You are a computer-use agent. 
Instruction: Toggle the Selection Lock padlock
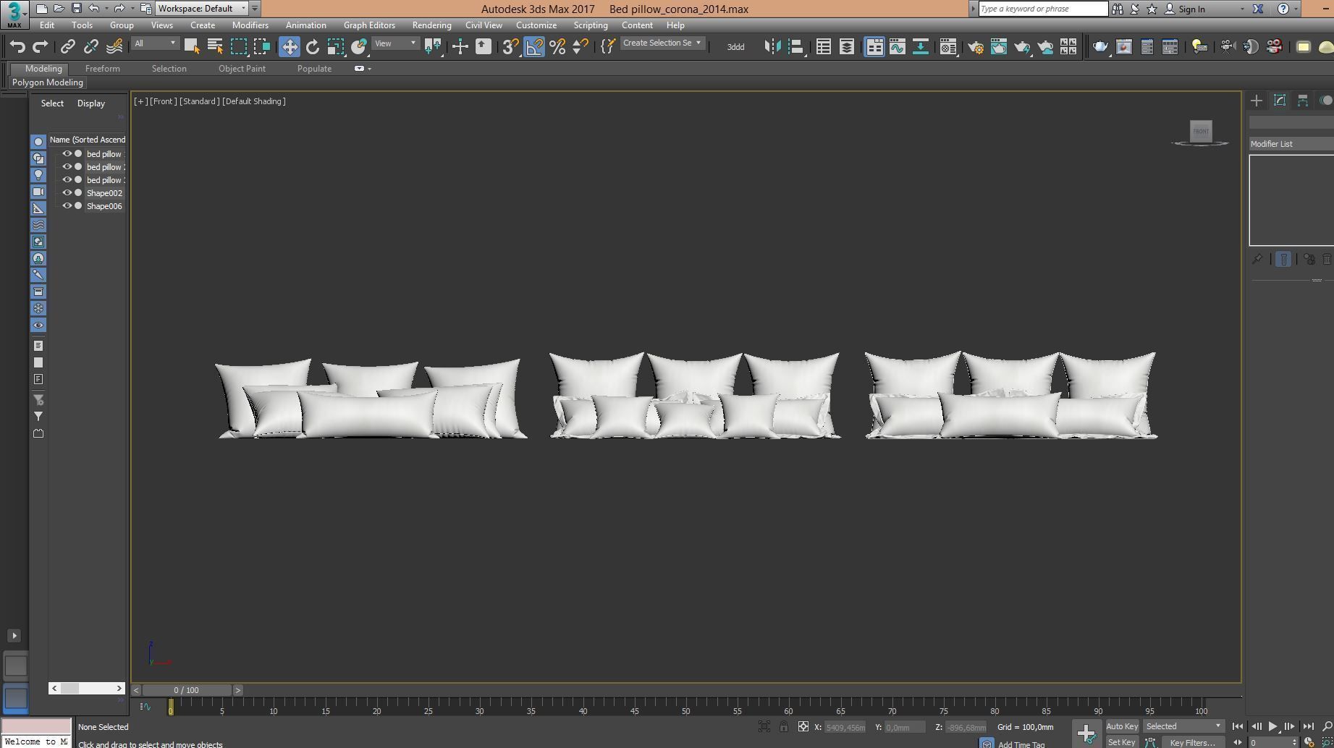tap(784, 726)
